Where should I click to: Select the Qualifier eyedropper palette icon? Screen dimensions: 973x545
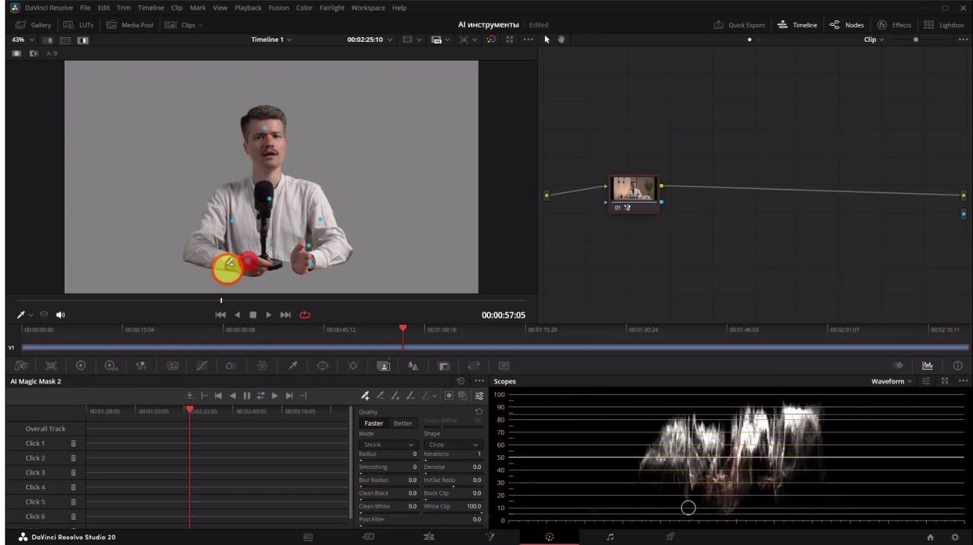(293, 366)
